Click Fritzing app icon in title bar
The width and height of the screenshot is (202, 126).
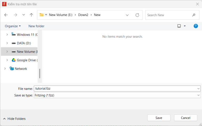tap(4, 4)
